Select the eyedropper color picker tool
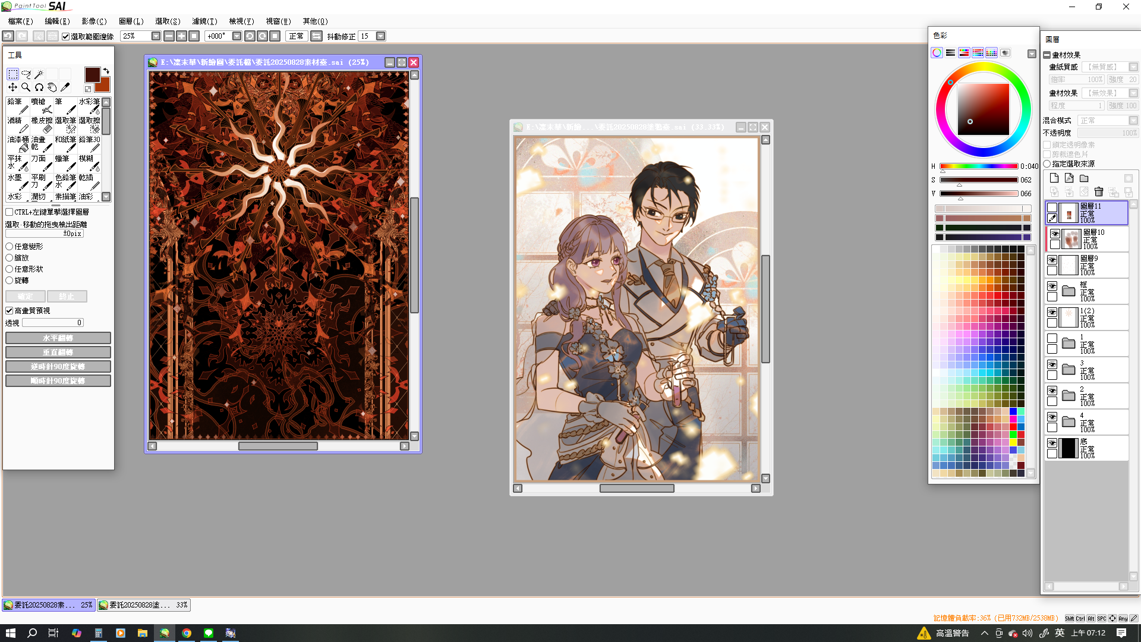1141x642 pixels. tap(65, 87)
